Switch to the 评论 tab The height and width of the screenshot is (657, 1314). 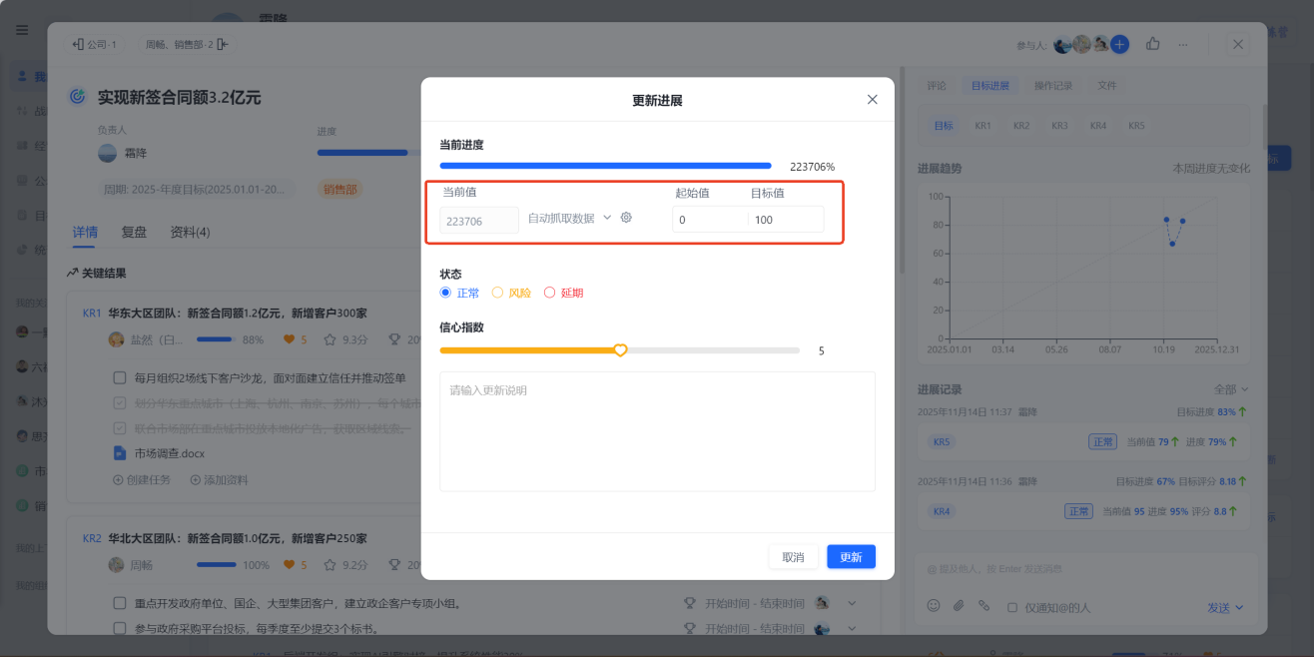937,86
